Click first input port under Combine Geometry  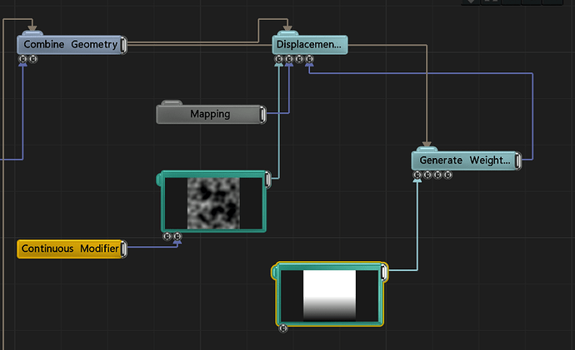(22, 59)
